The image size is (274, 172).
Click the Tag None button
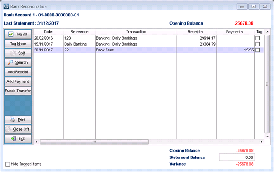(x=18, y=44)
